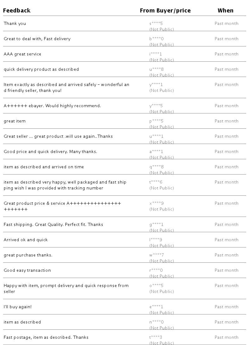Image resolution: width=249 pixels, height=345 pixels.
Task: Select buyer p****5 username
Action: 156,121
